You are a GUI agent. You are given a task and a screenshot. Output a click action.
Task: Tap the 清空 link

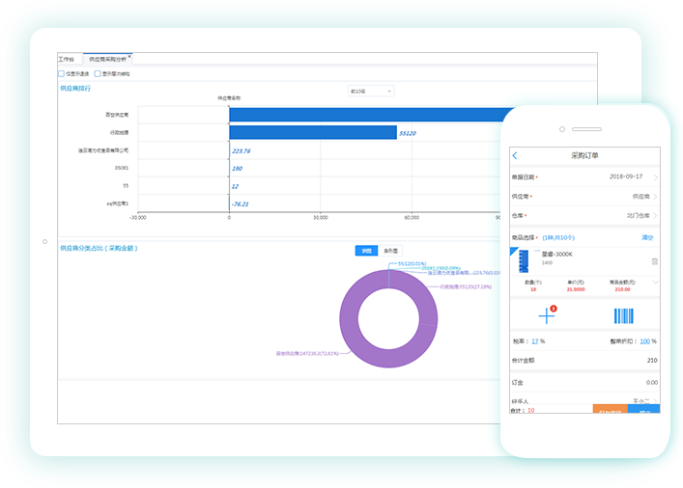(x=647, y=237)
